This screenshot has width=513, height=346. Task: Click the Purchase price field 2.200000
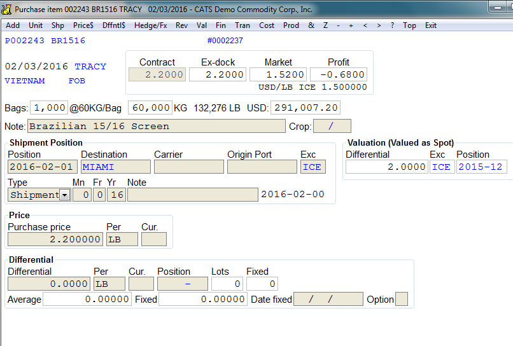coord(55,239)
